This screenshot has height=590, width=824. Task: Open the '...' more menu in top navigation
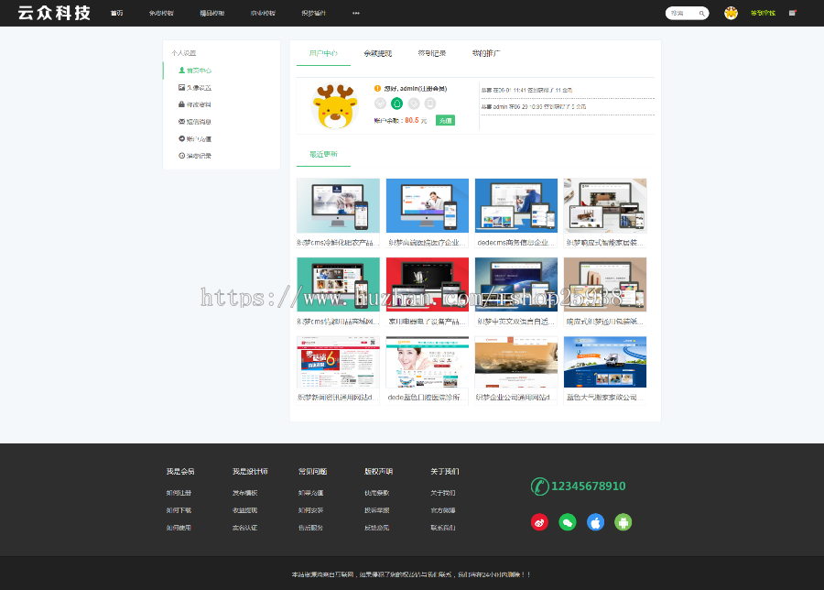[x=356, y=13]
